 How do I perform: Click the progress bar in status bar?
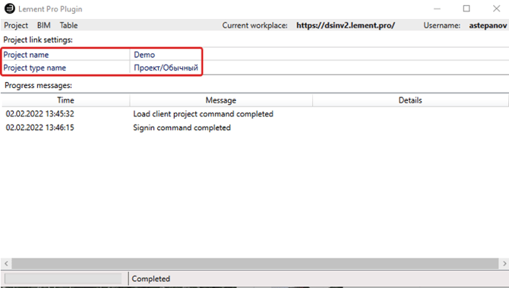pyautogui.click(x=63, y=279)
